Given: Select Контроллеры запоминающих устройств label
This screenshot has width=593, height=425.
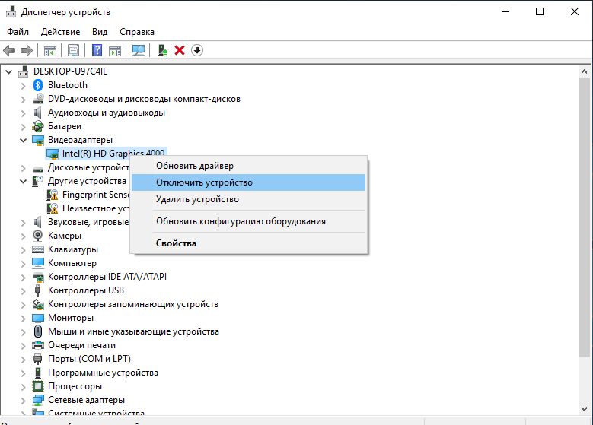Looking at the screenshot, I should [133, 304].
